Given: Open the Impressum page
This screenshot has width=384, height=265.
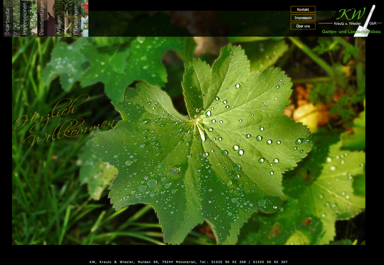Looking at the screenshot, I should (x=303, y=18).
